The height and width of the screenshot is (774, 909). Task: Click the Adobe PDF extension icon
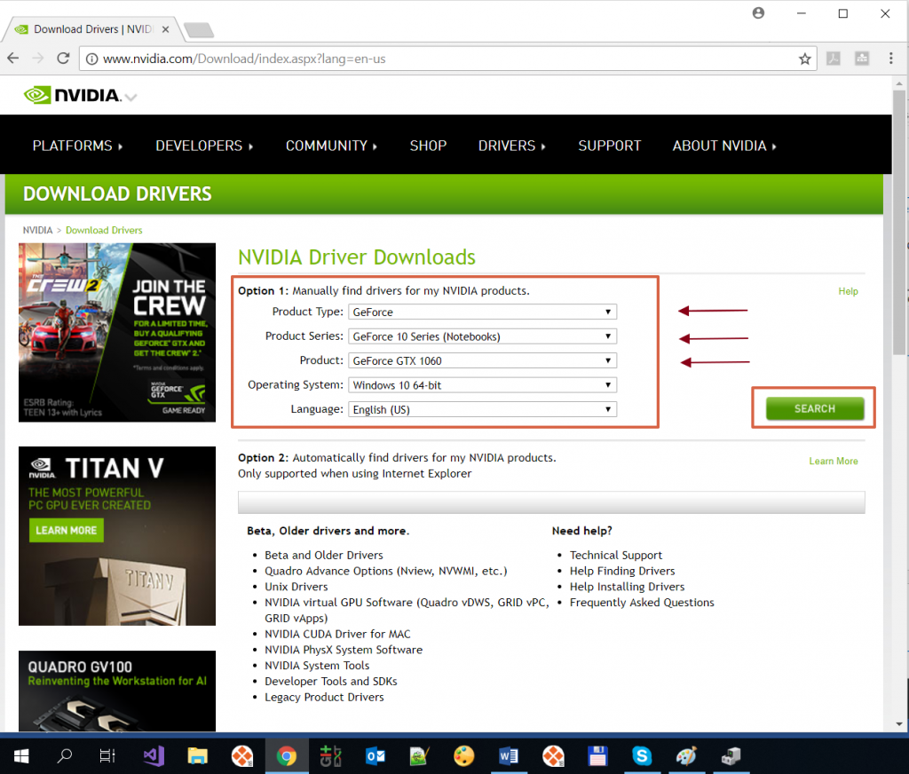coord(834,59)
